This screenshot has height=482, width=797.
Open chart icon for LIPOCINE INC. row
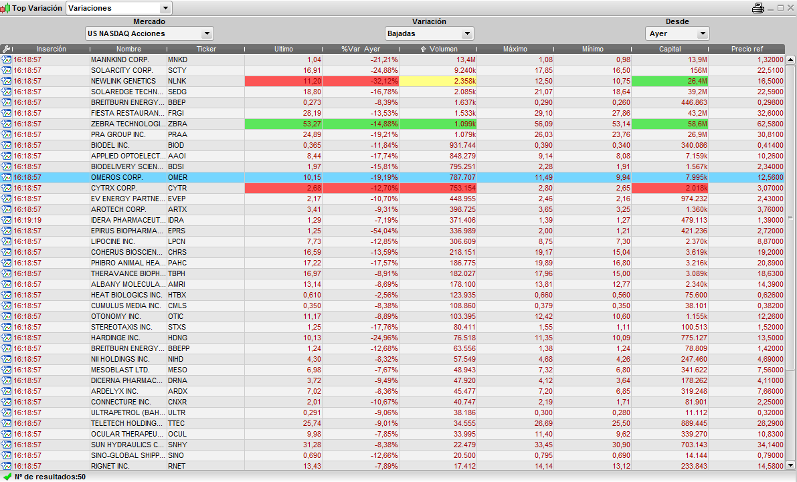tap(6, 241)
